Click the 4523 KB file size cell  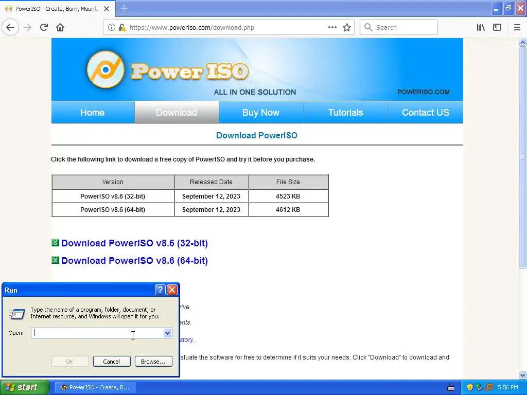(288, 196)
